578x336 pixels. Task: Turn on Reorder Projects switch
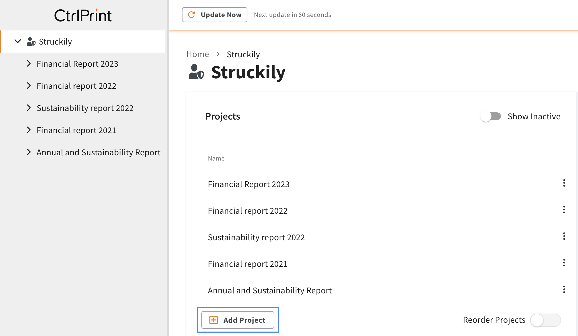click(545, 320)
